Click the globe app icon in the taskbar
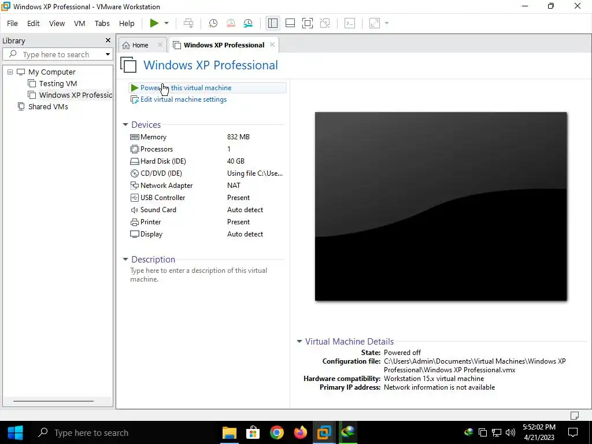Screen dimensions: 592x444 [348, 432]
